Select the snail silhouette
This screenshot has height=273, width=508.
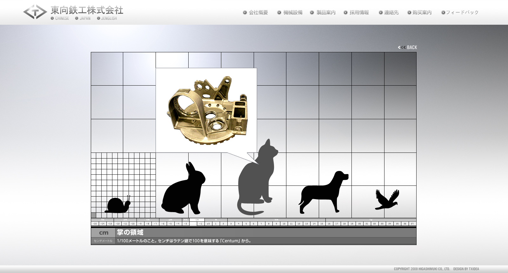(118, 205)
